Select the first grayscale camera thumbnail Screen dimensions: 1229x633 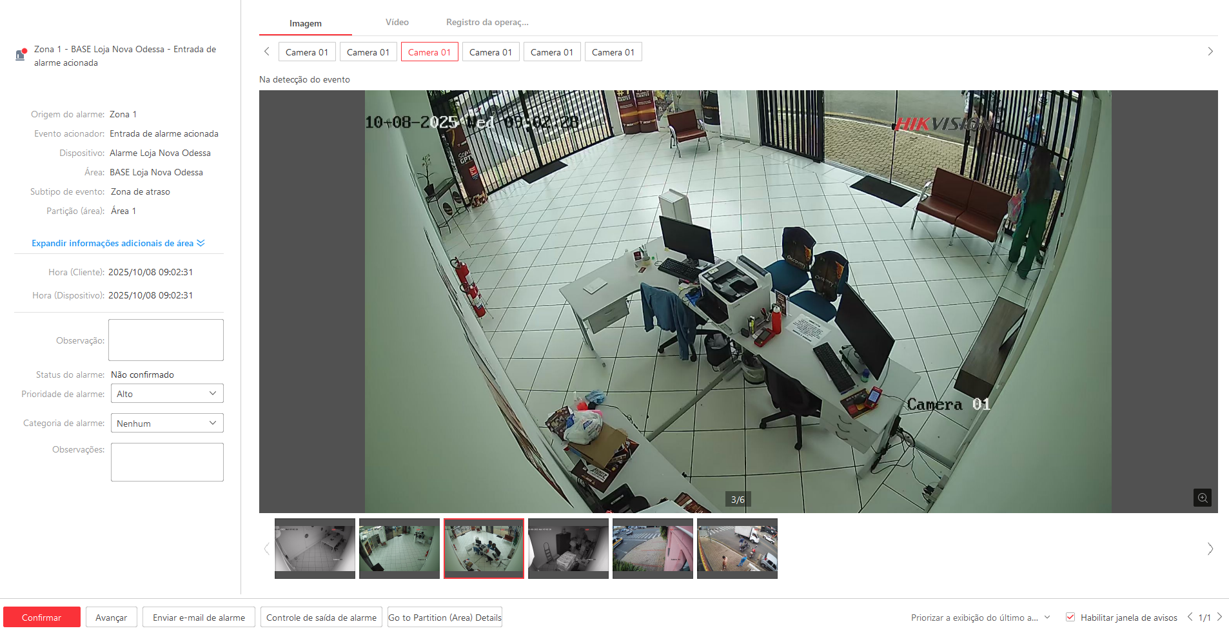coord(315,548)
